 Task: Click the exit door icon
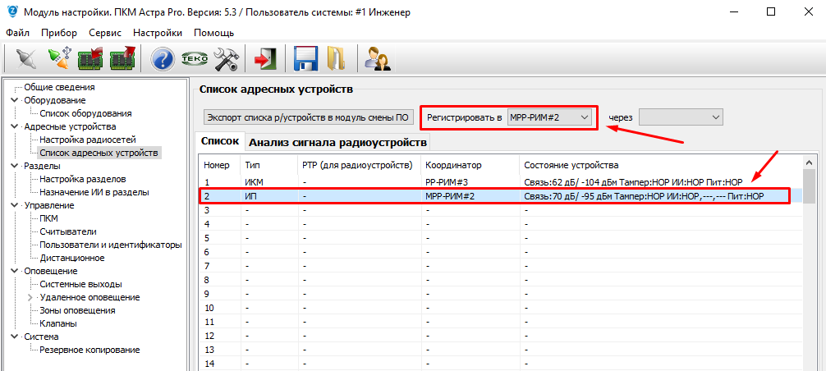[264, 59]
